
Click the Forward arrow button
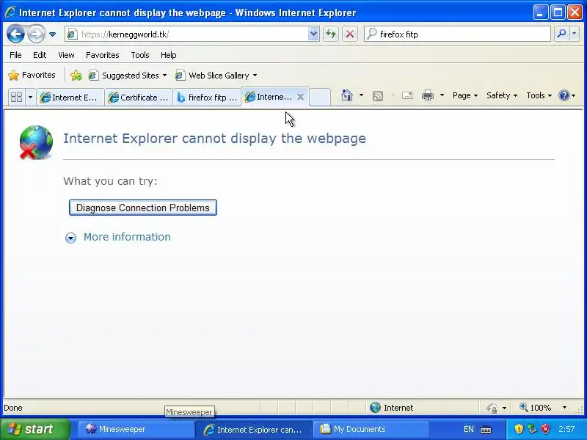pyautogui.click(x=36, y=34)
